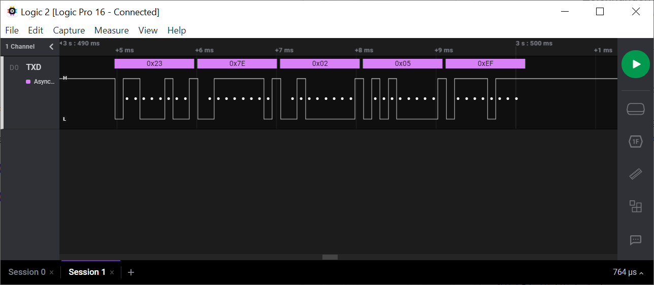Click the horizontal timeline scrollbar thumb
654x285 pixels.
click(x=330, y=257)
